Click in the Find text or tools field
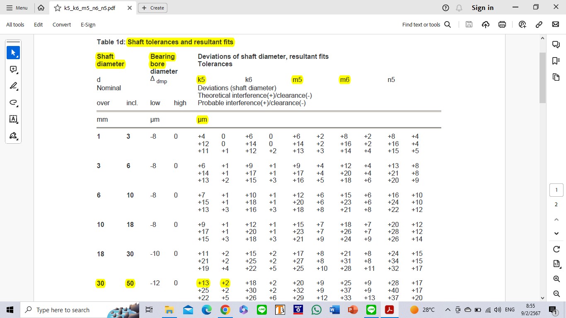The height and width of the screenshot is (318, 566). [426, 24]
